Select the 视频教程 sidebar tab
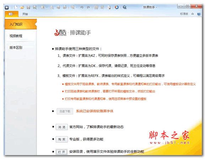 [x=21, y=36]
